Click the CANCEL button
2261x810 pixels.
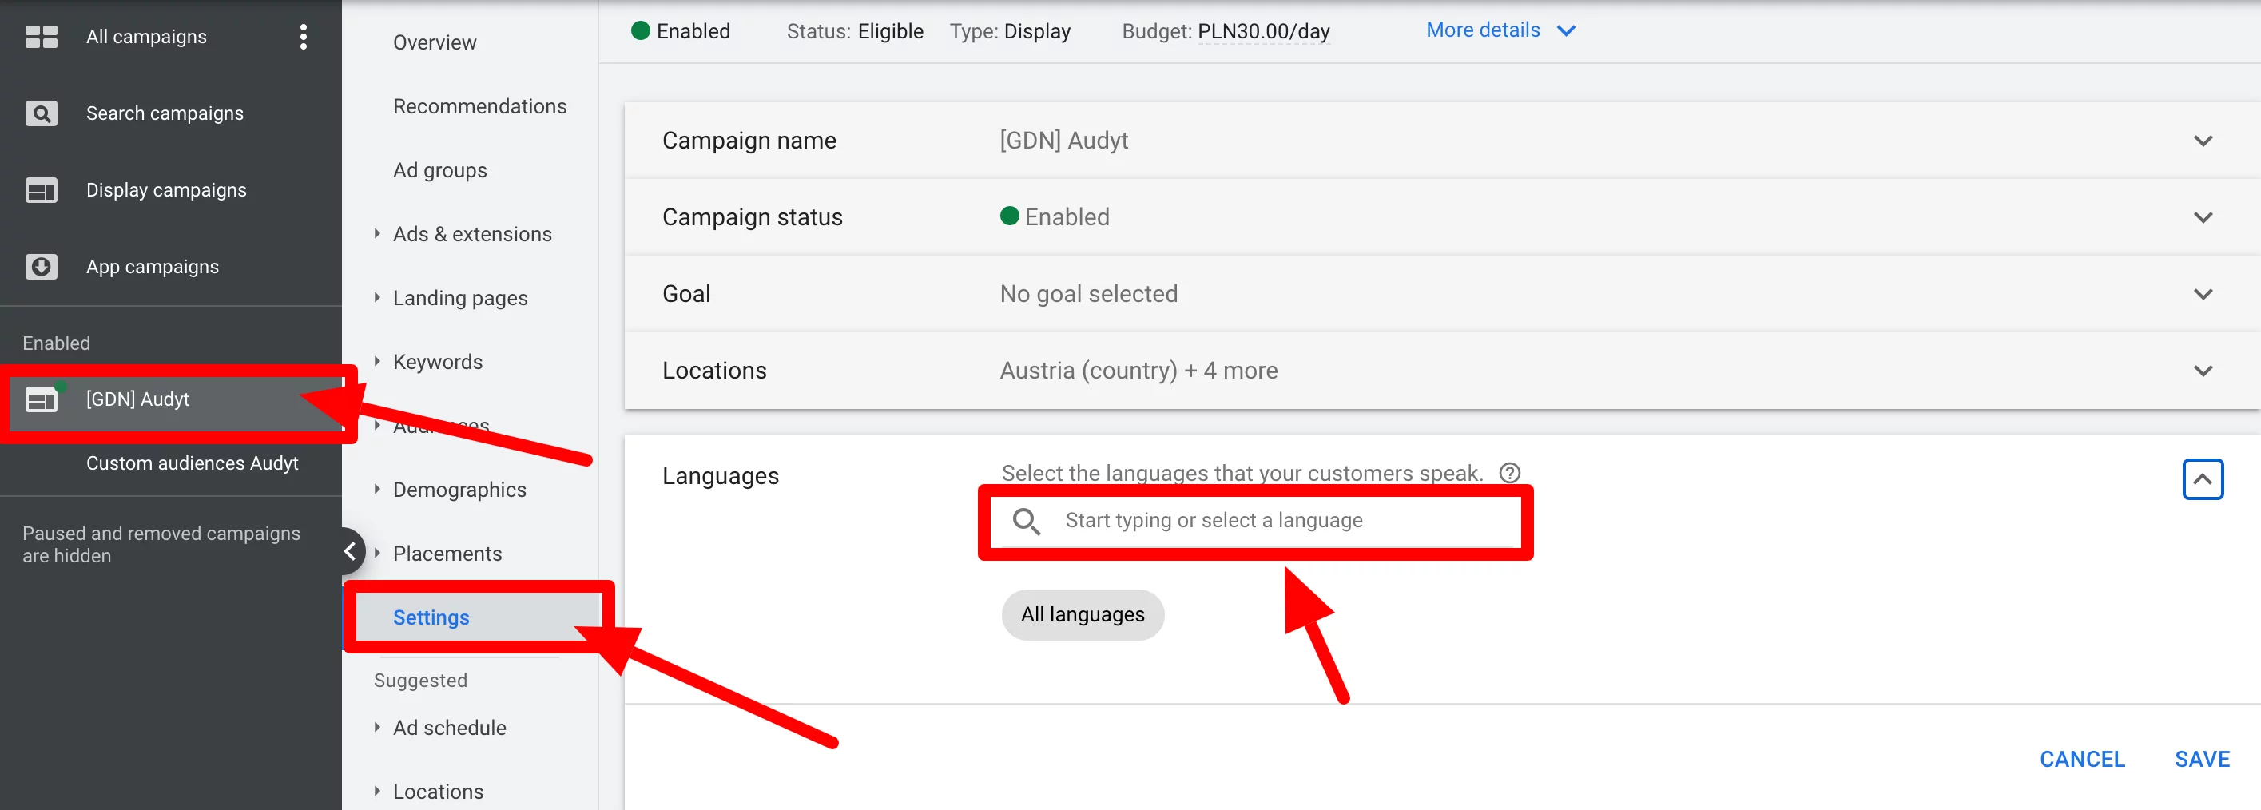tap(2082, 759)
